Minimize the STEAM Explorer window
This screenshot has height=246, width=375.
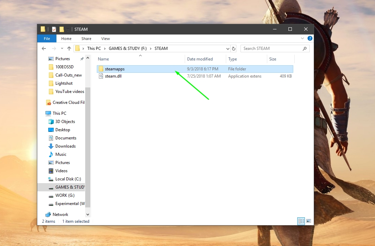(x=275, y=29)
